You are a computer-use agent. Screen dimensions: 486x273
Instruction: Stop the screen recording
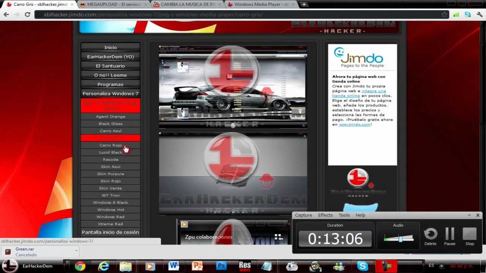[x=470, y=237]
